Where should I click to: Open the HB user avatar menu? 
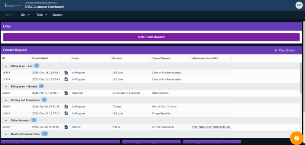[x=299, y=5]
